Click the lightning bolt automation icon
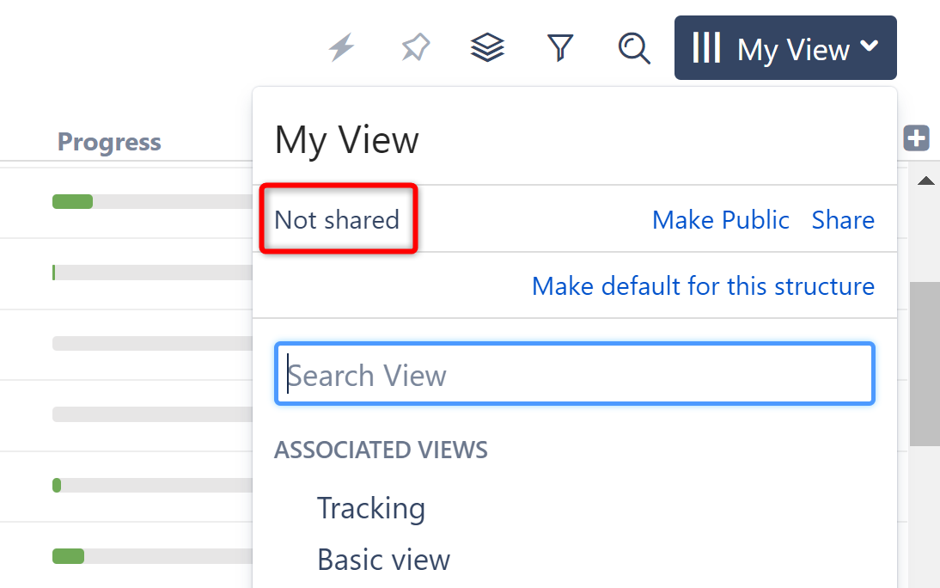This screenshot has height=588, width=940. [342, 48]
